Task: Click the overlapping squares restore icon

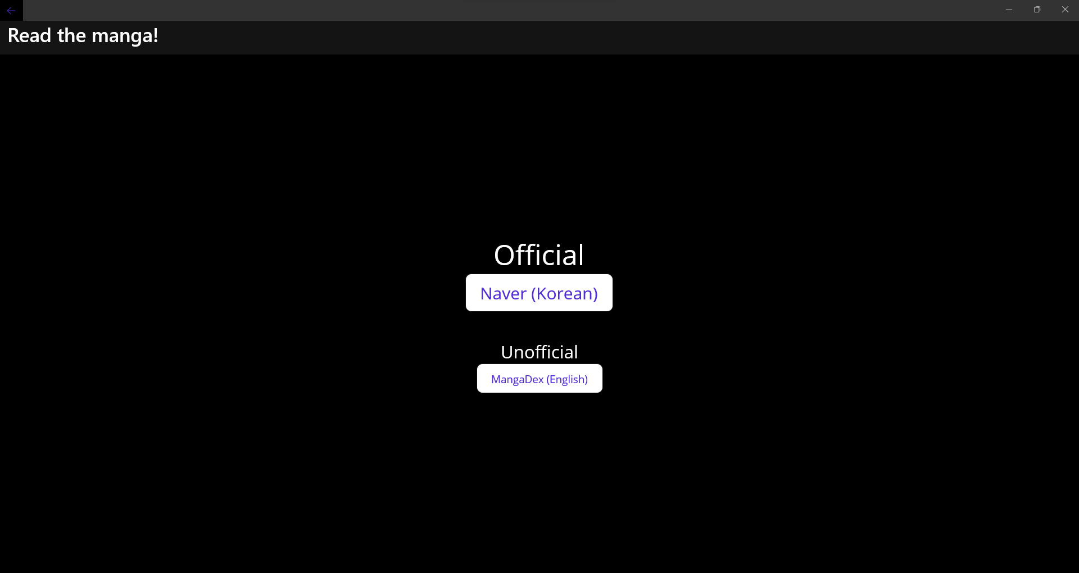Action: (x=1037, y=10)
